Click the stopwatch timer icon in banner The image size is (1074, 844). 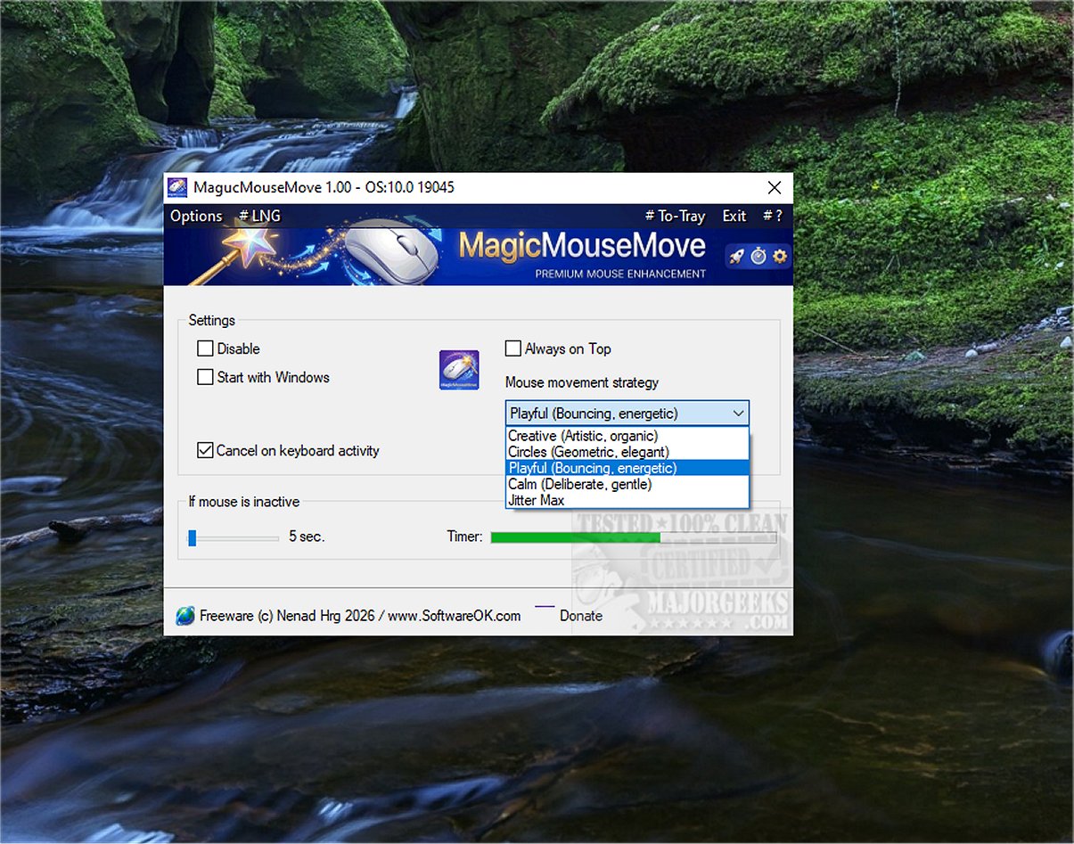point(758,257)
